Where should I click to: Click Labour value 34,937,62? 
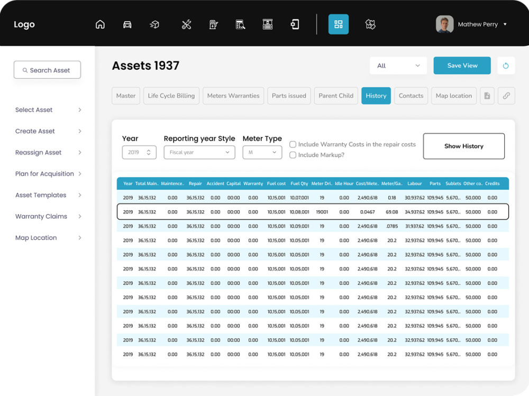pyautogui.click(x=415, y=212)
